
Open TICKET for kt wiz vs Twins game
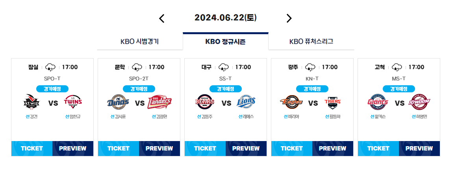pos(32,149)
